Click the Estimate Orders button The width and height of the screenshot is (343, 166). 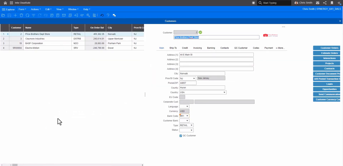[x=327, y=53]
